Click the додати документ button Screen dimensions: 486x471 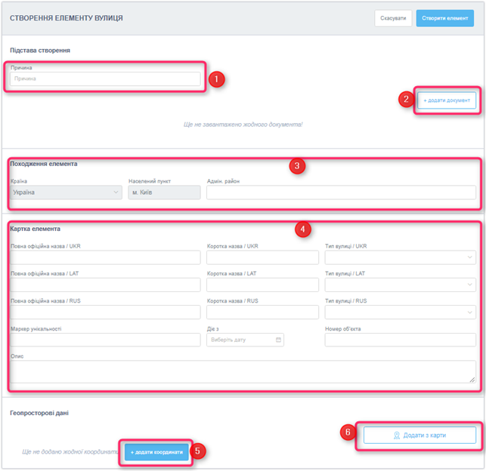447,100
